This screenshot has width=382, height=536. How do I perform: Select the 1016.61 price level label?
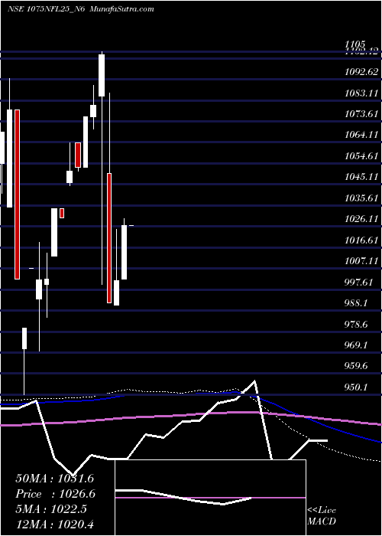(x=361, y=240)
